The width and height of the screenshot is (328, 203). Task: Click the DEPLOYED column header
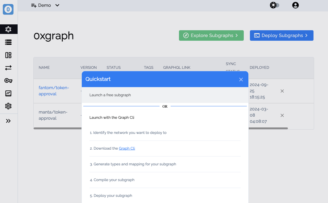(259, 68)
